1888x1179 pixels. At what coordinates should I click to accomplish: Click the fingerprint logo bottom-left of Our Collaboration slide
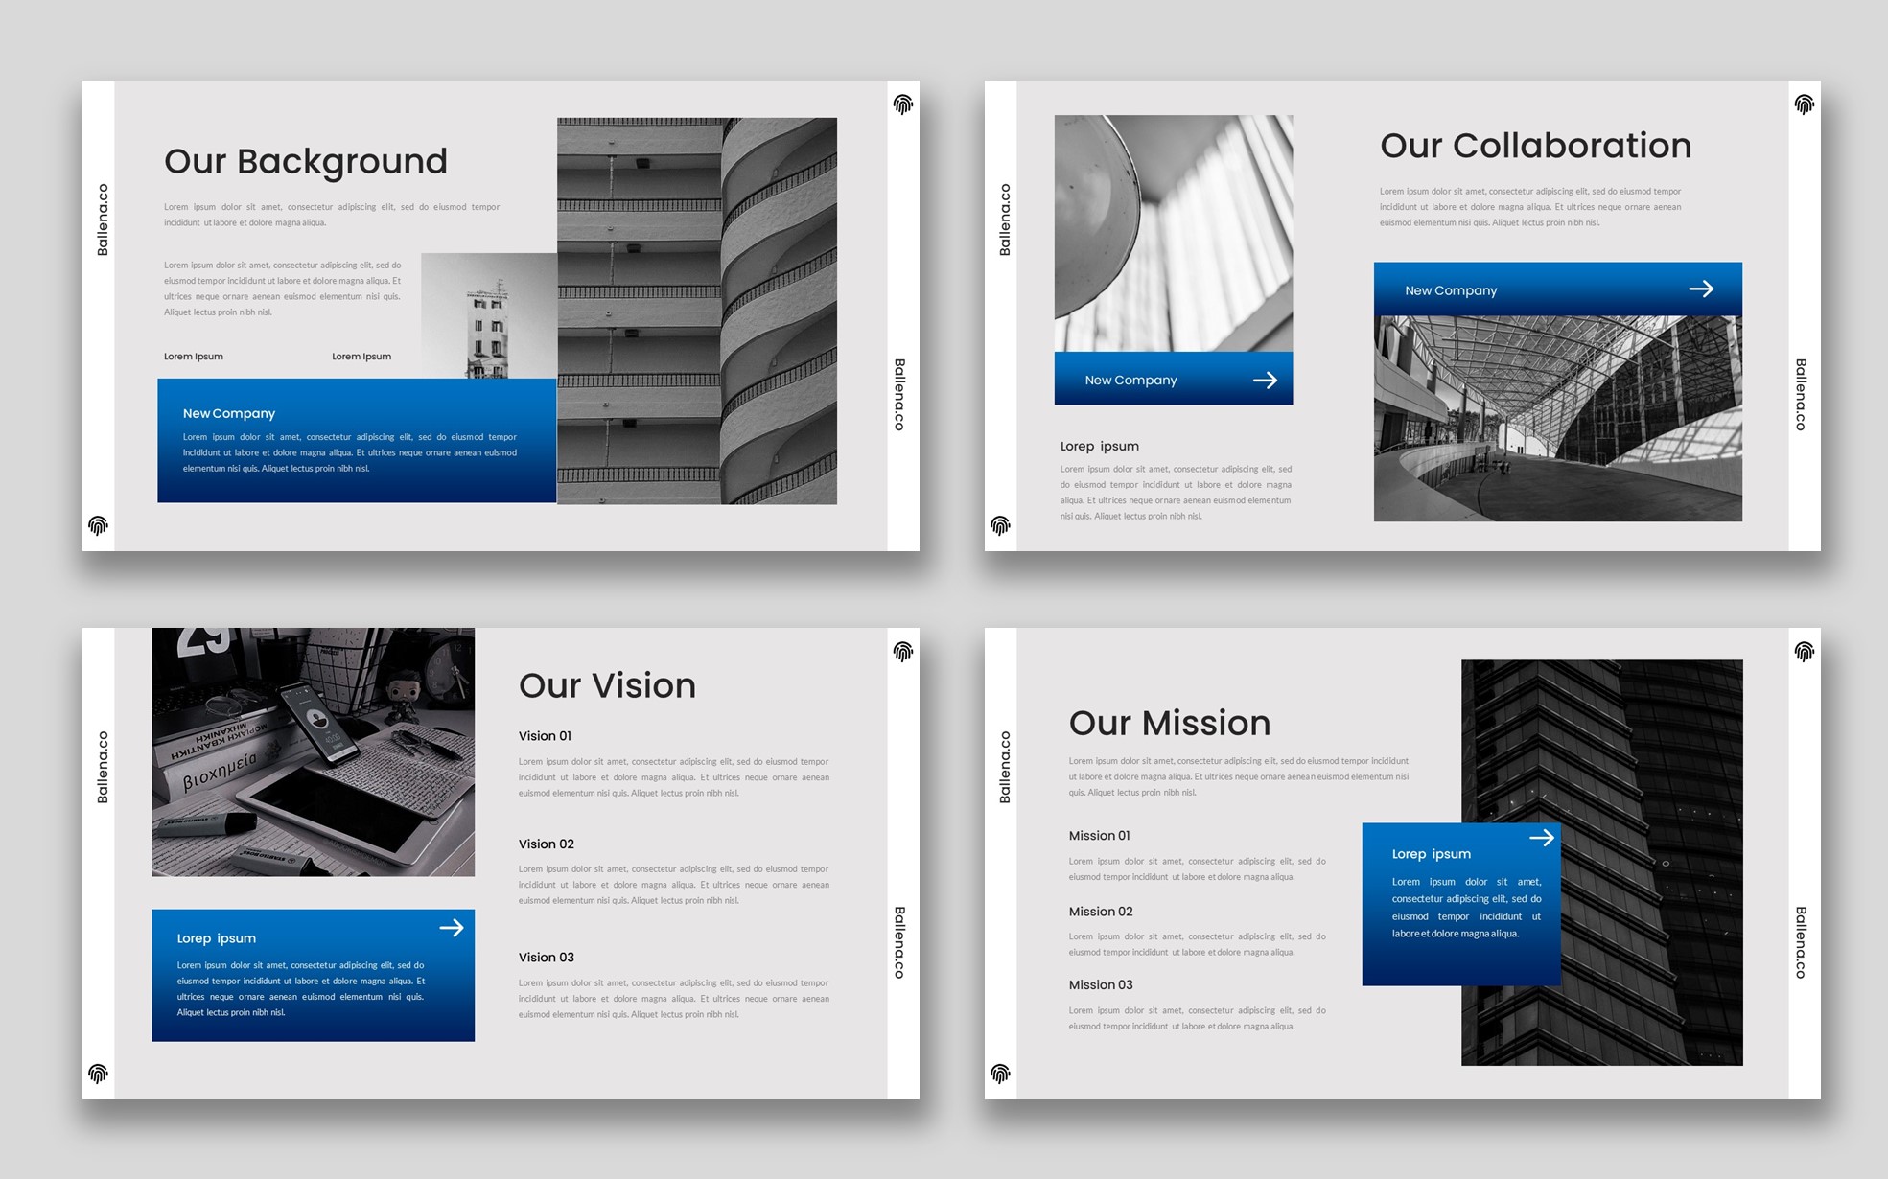click(x=1000, y=525)
